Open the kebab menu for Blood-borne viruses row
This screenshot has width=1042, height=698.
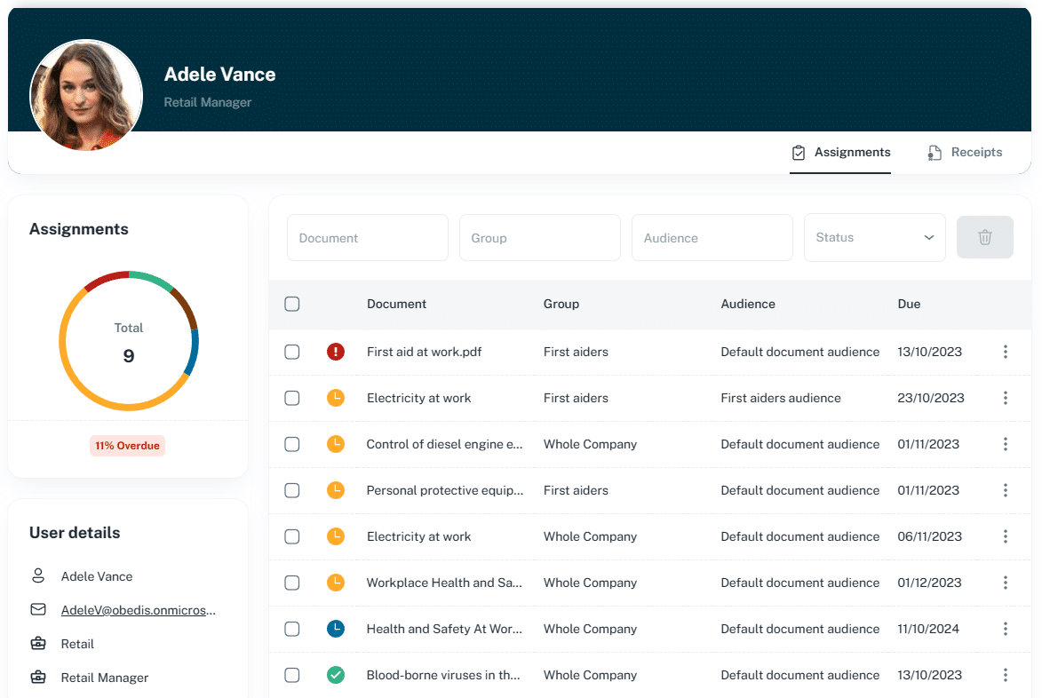(1005, 675)
